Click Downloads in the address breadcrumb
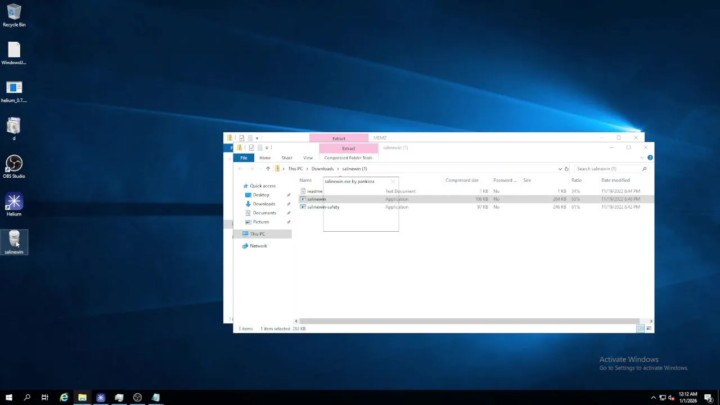 (322, 169)
